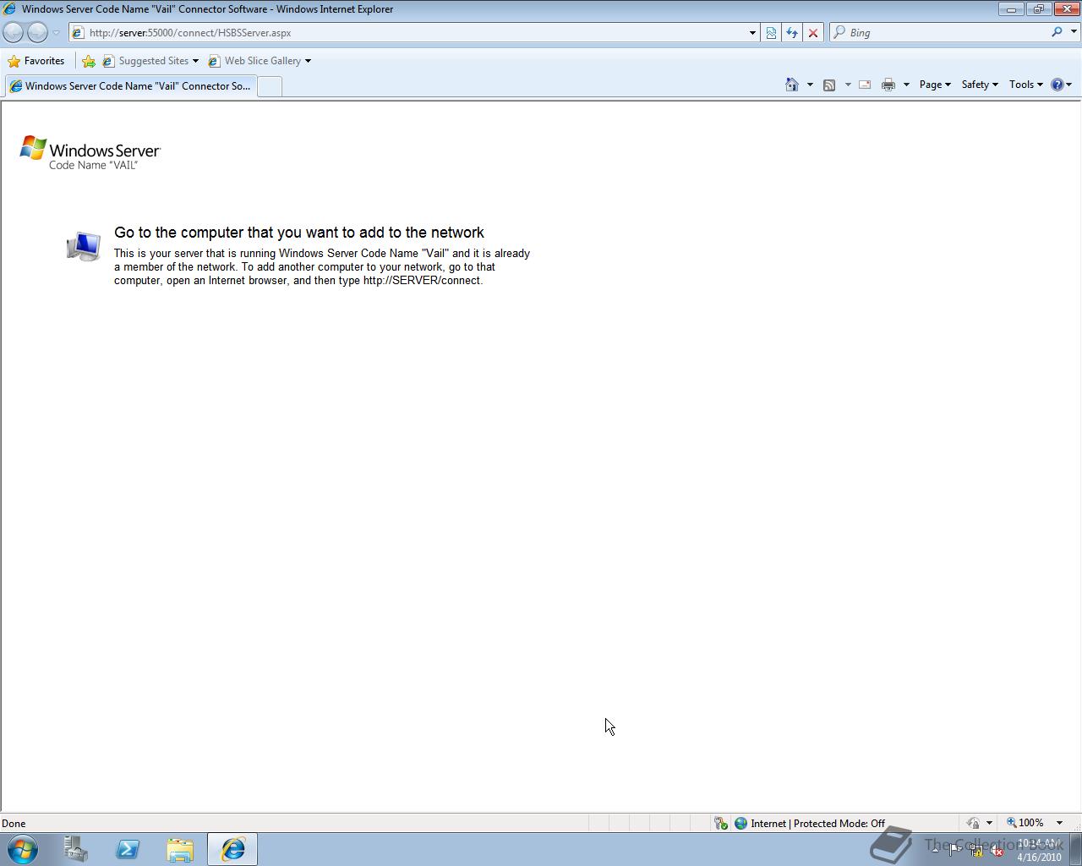Open the Suggested Sites link

[150, 61]
